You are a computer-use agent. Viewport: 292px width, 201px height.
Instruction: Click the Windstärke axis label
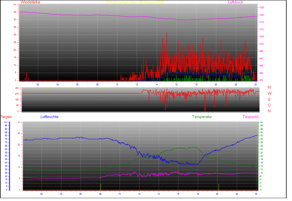pyautogui.click(x=31, y=2)
